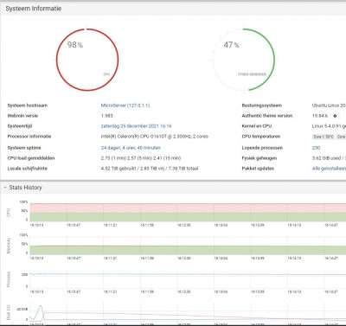Click the local disk space usage value

[x=150, y=169]
